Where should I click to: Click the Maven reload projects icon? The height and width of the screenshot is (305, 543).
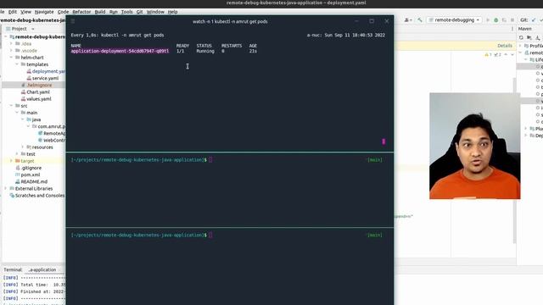click(521, 37)
